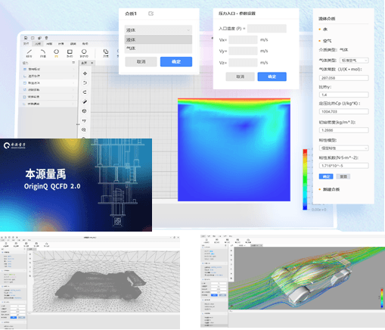Click the copy icon beside the trash icon
The image size is (385, 330).
[39, 38]
